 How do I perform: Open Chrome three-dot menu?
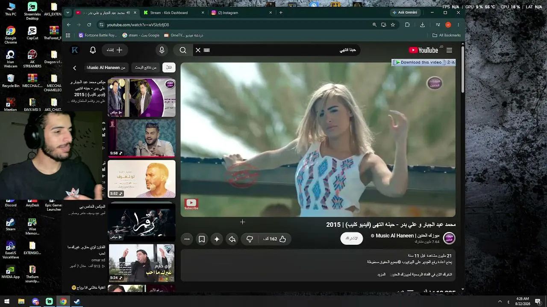458,25
